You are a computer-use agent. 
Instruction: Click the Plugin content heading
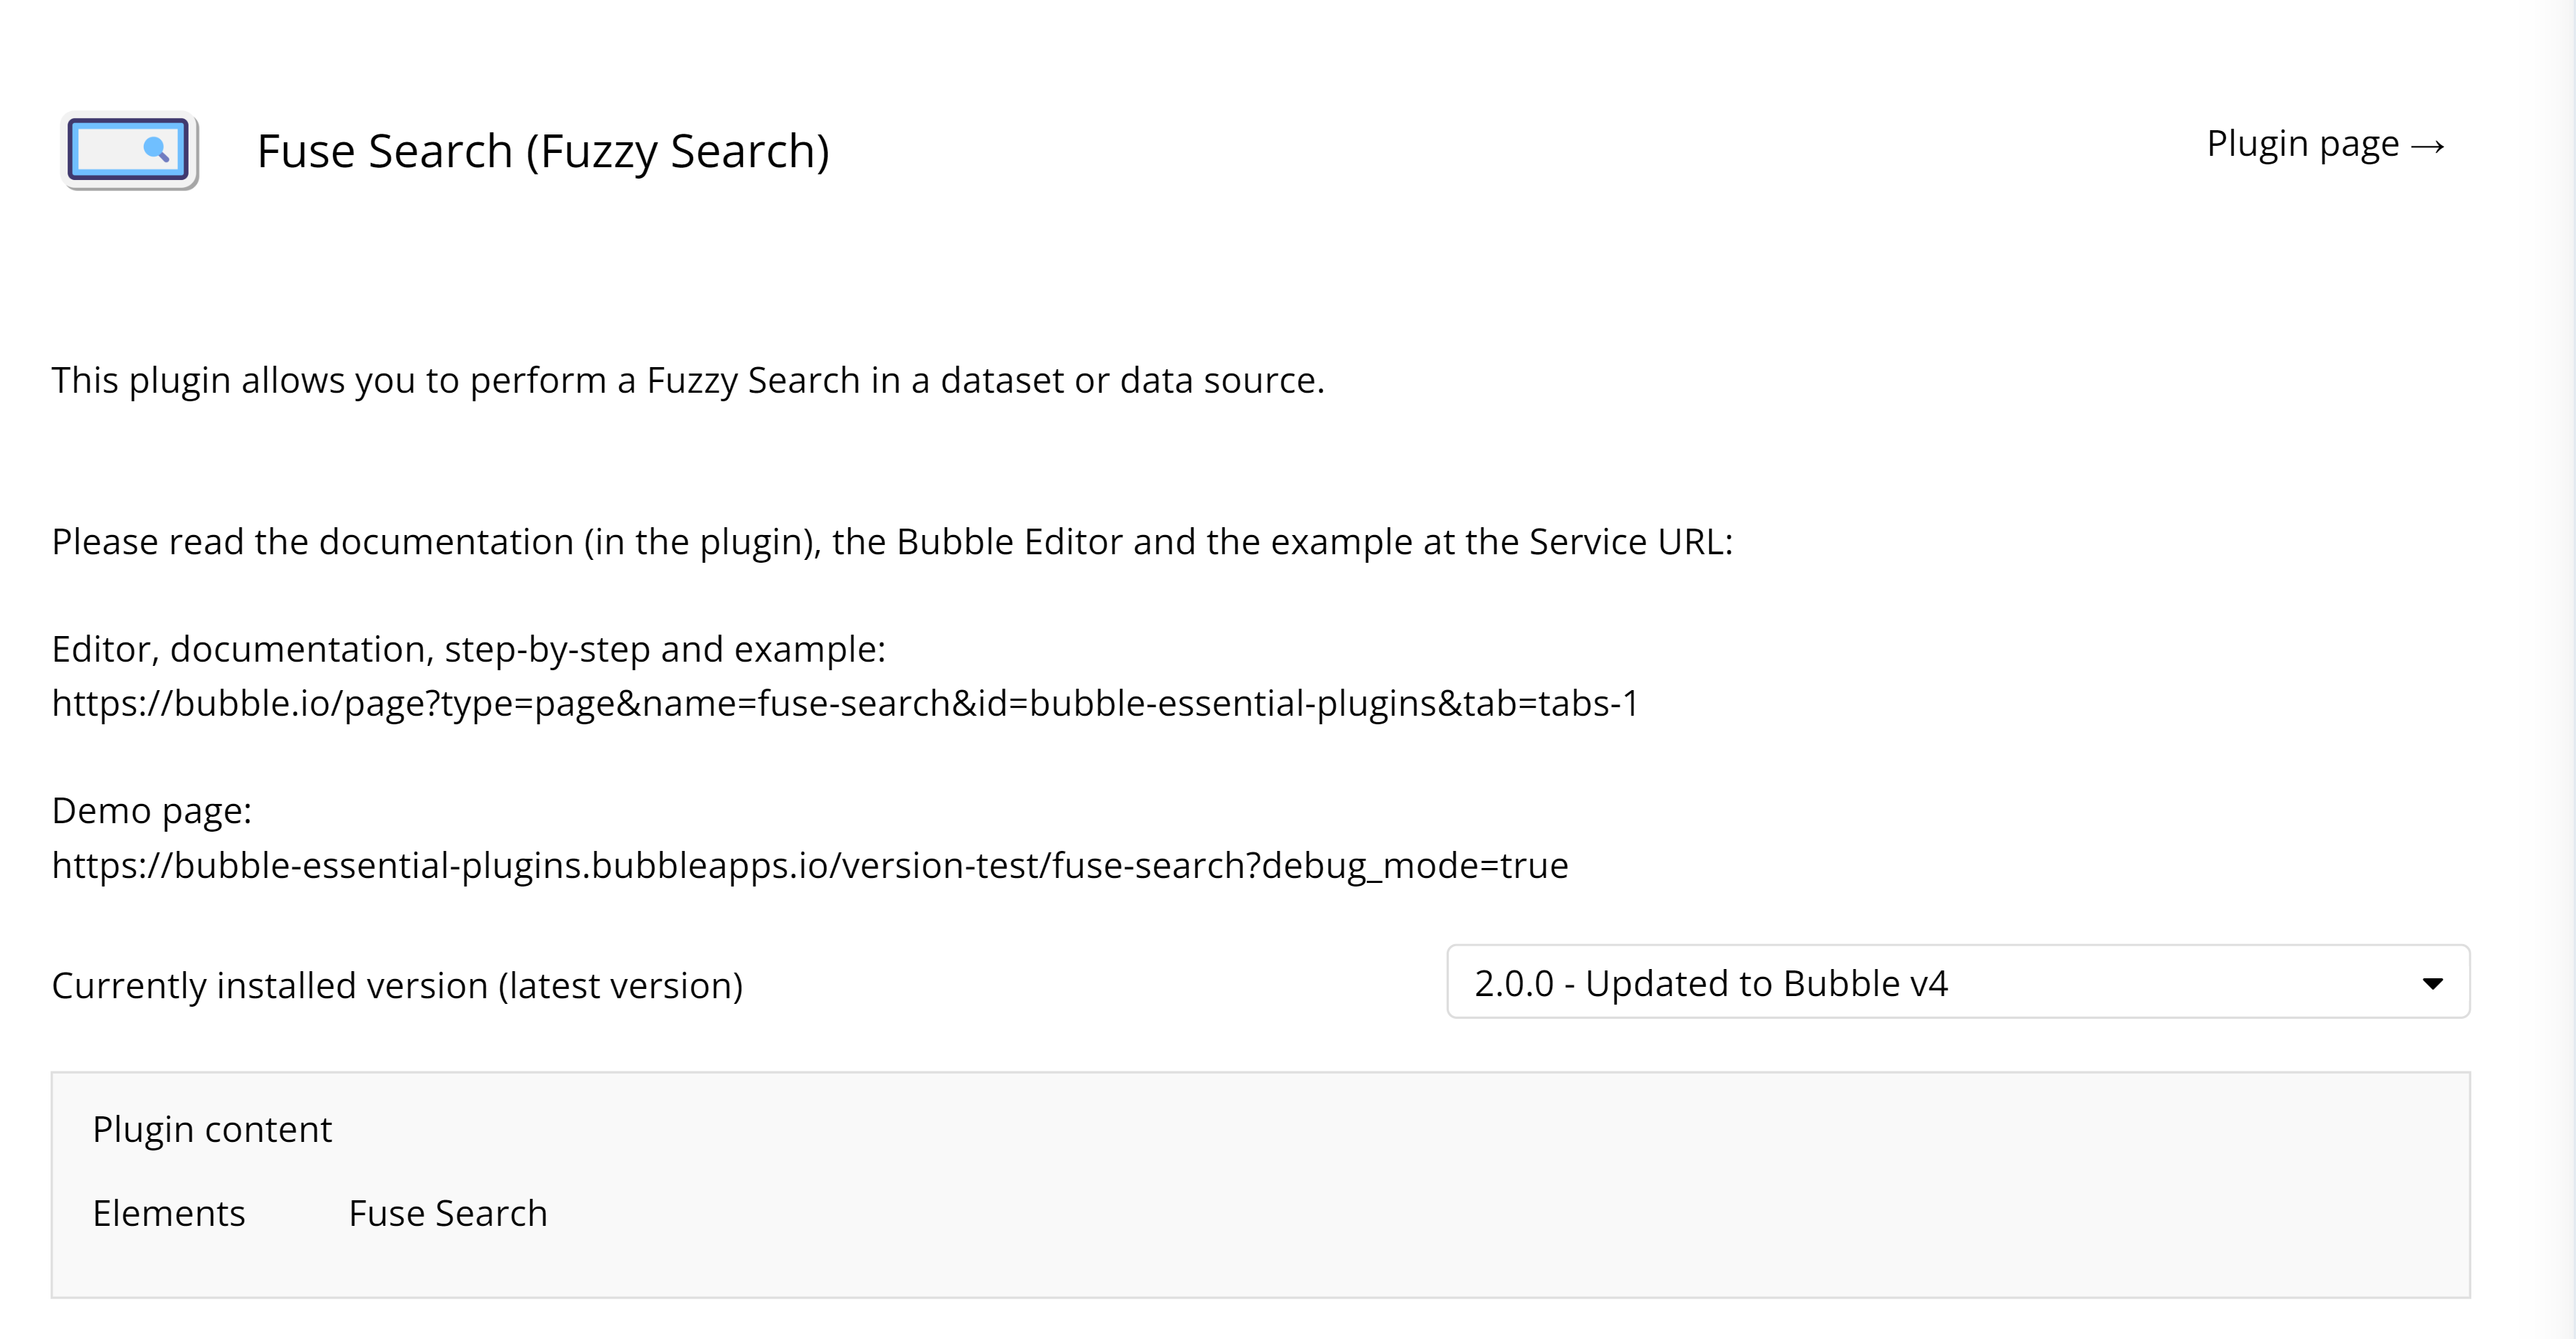(x=212, y=1129)
